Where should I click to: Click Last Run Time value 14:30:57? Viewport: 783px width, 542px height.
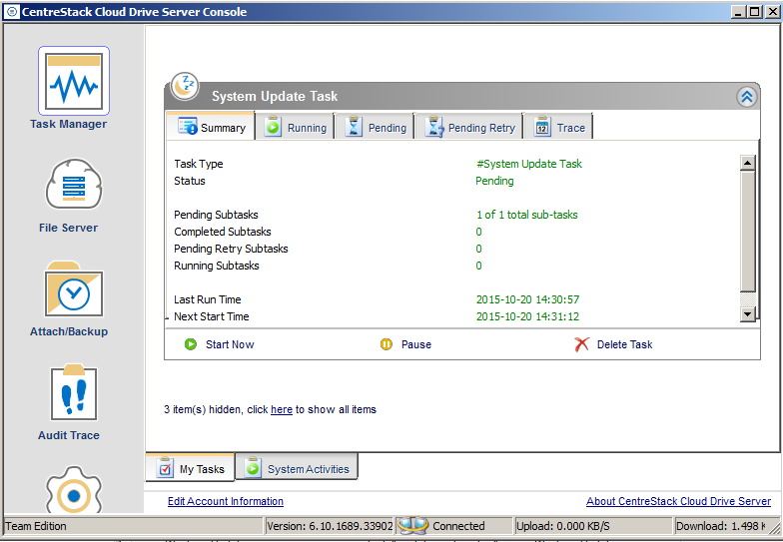click(x=527, y=299)
